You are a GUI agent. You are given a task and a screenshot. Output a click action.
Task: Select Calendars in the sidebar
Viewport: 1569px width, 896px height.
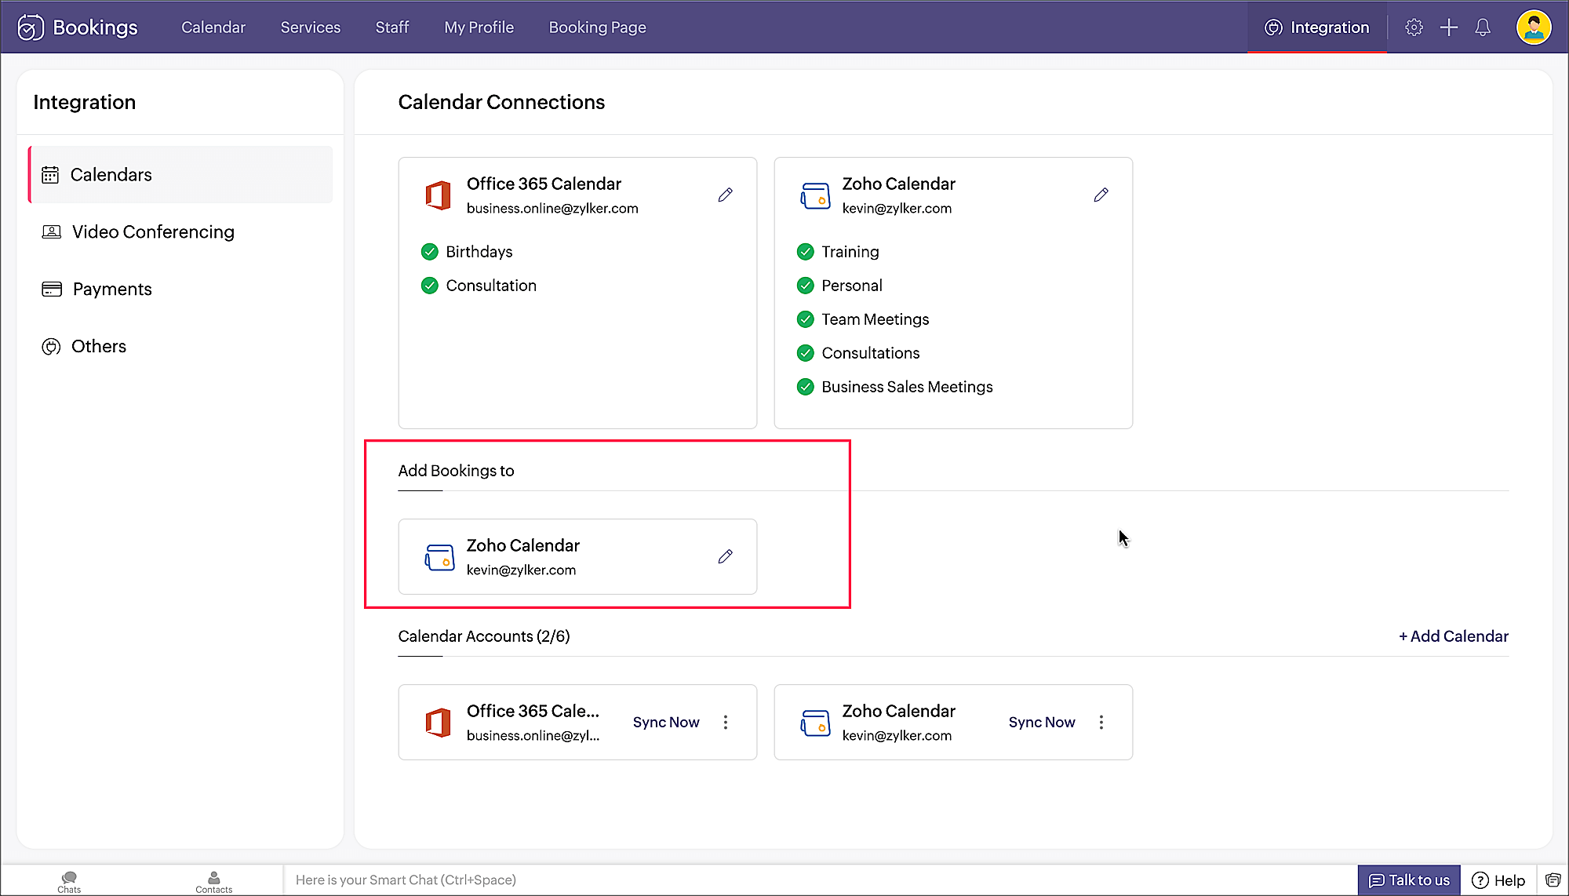coord(180,175)
